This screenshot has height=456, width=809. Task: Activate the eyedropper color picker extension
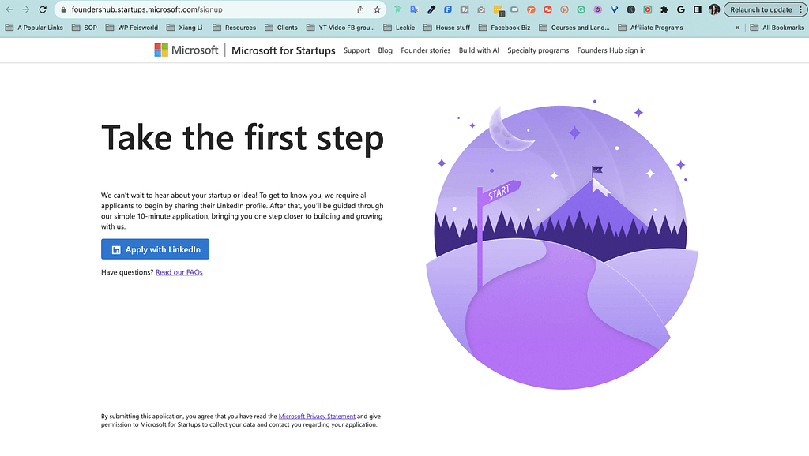tap(431, 9)
